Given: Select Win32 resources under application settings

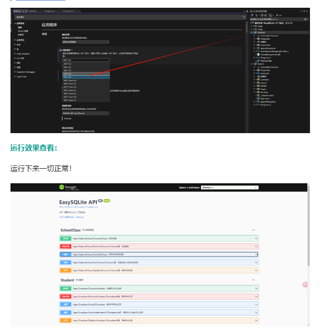Looking at the screenshot, I should [23, 31].
